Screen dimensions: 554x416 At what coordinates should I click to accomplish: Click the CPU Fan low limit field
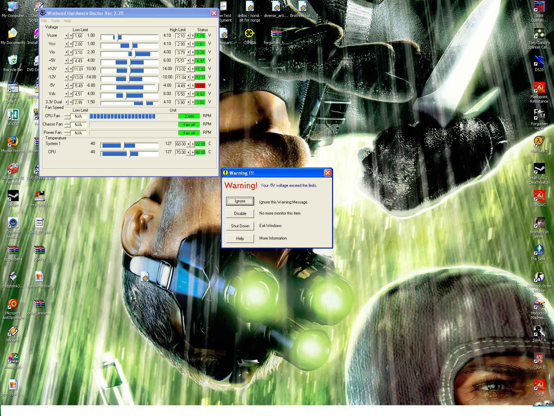pos(78,116)
